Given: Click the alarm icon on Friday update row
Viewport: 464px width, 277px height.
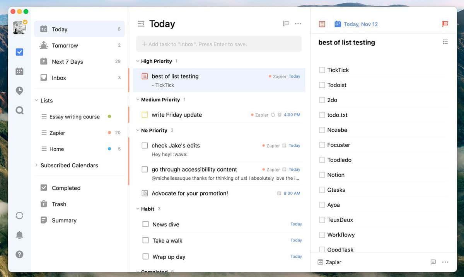Looking at the screenshot, I should 279,115.
